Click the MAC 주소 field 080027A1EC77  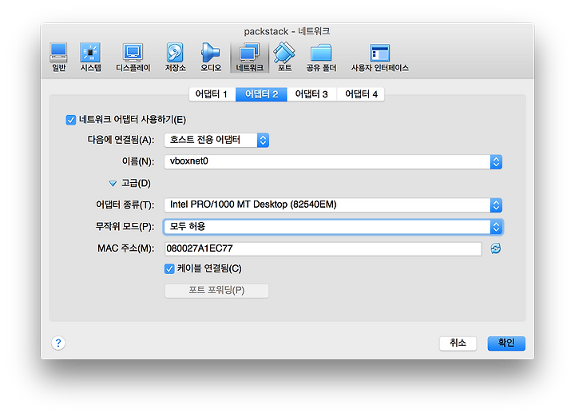pyautogui.click(x=323, y=248)
